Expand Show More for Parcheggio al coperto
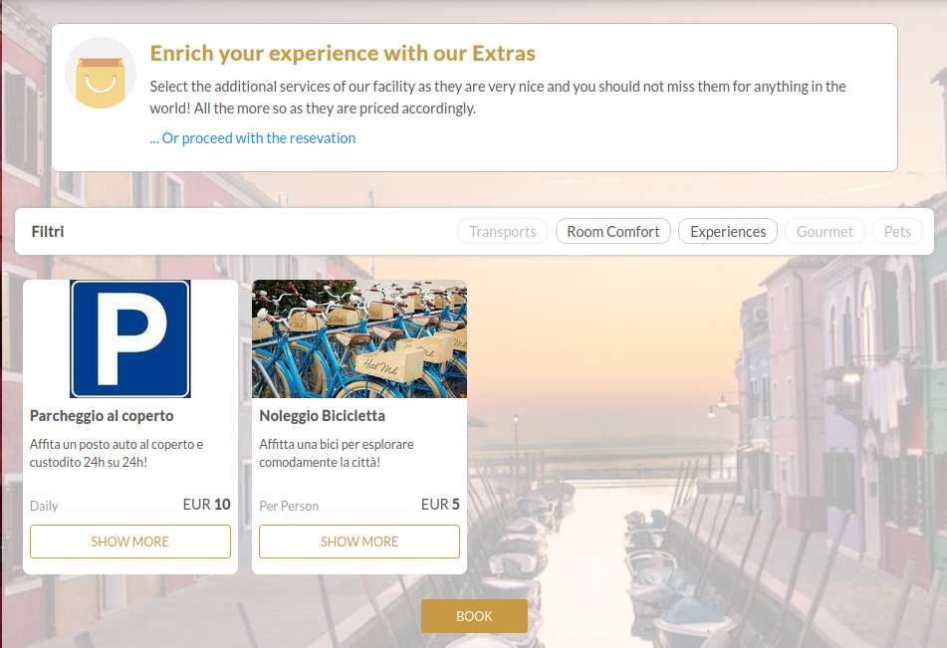This screenshot has height=648, width=947. click(130, 541)
